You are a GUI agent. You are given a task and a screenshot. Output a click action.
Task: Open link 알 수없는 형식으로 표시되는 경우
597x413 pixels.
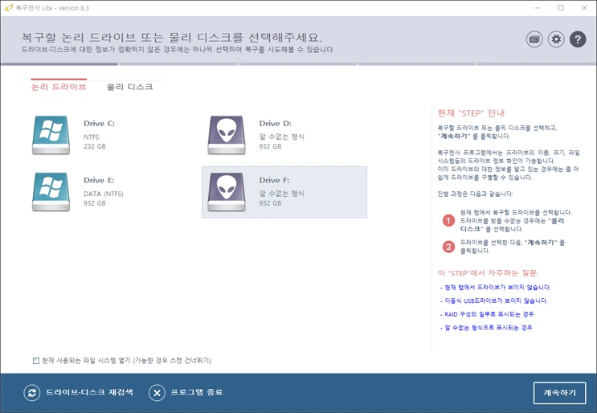click(489, 328)
